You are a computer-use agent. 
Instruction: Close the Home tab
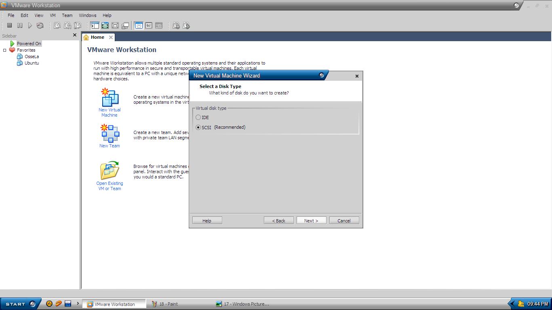(x=111, y=37)
